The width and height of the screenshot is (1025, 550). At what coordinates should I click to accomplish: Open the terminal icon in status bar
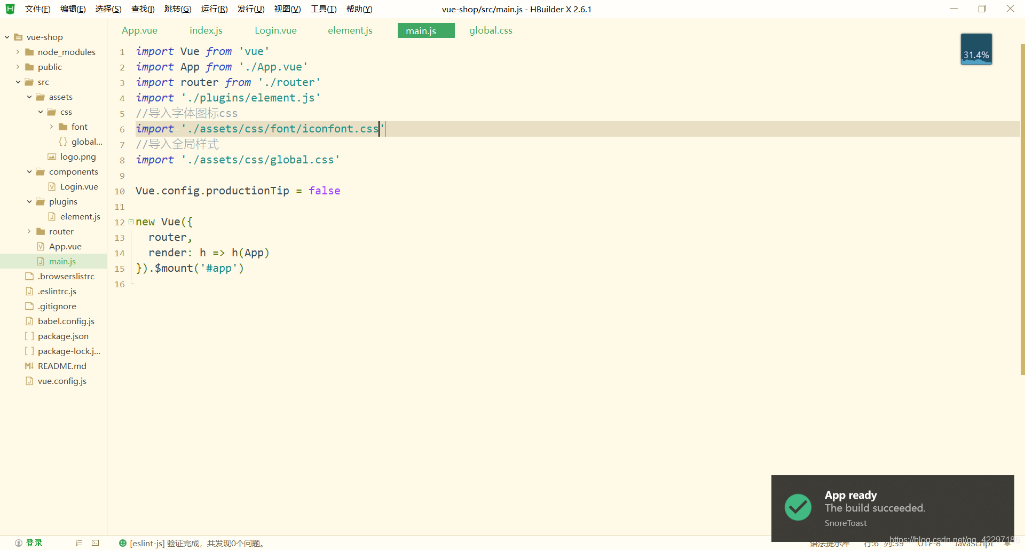96,543
